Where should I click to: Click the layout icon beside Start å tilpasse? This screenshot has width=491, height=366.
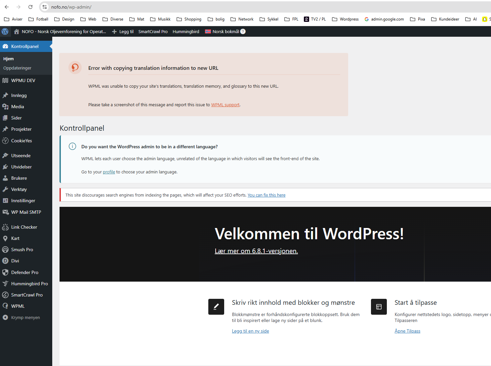[379, 307]
